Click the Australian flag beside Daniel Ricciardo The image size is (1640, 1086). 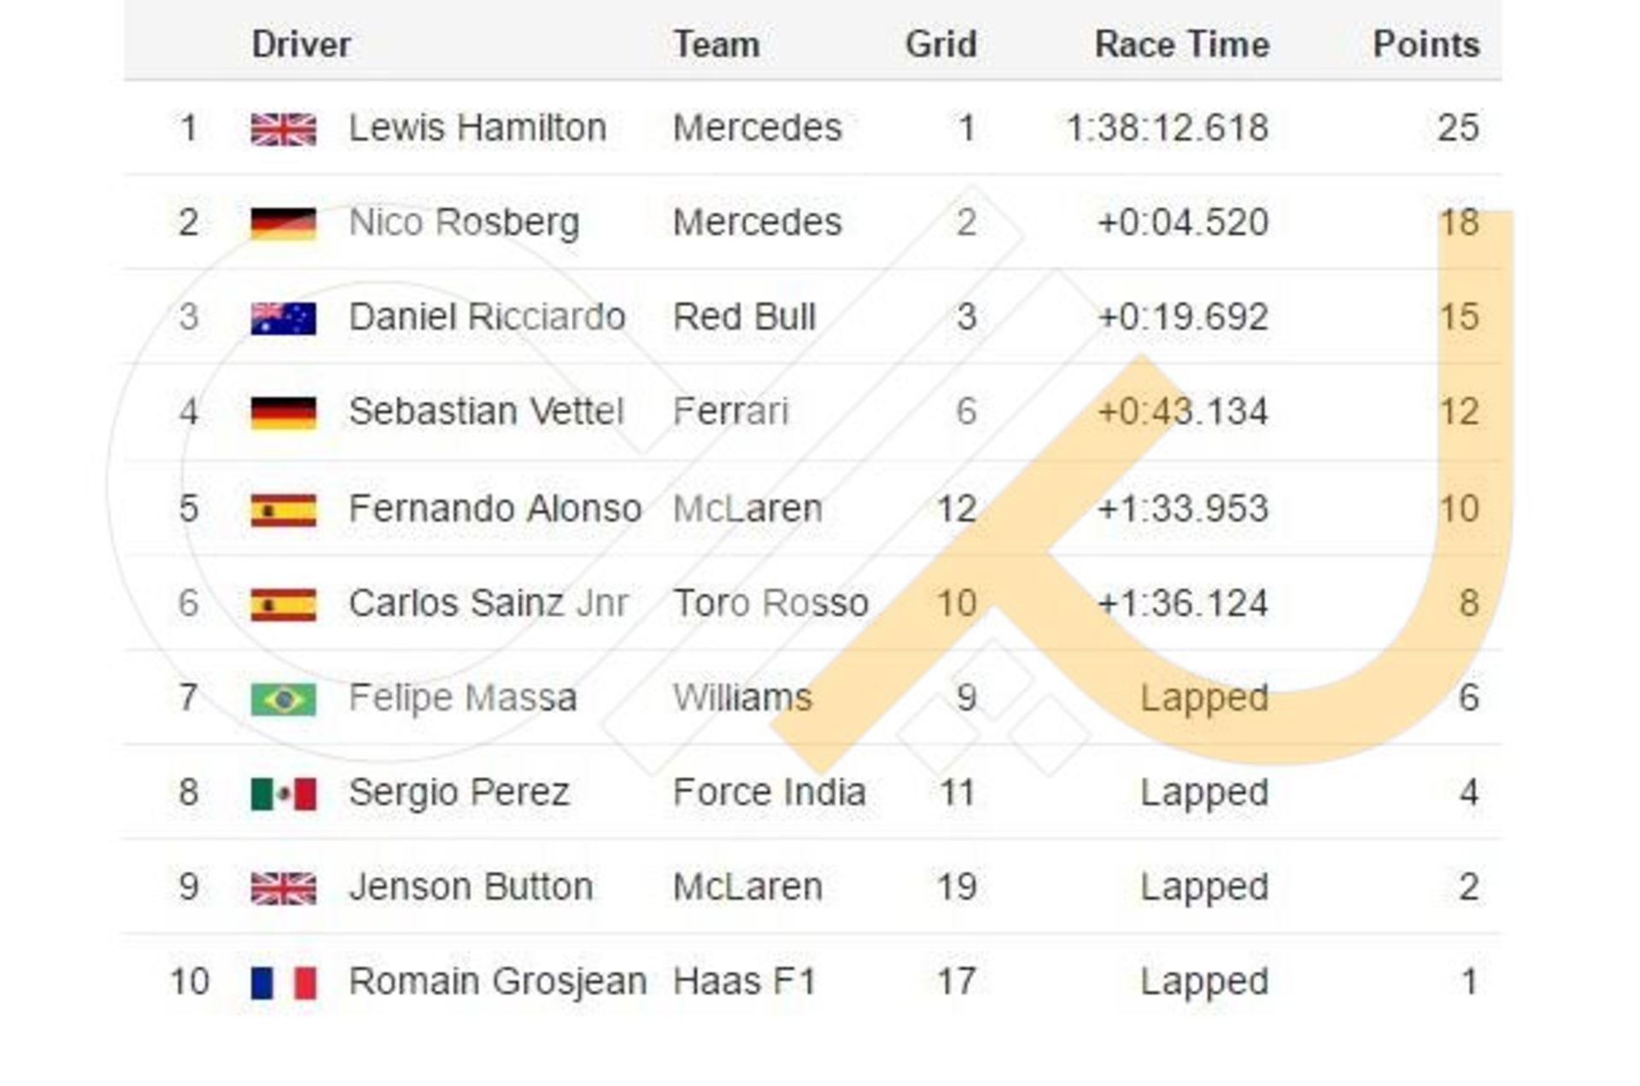tap(284, 318)
